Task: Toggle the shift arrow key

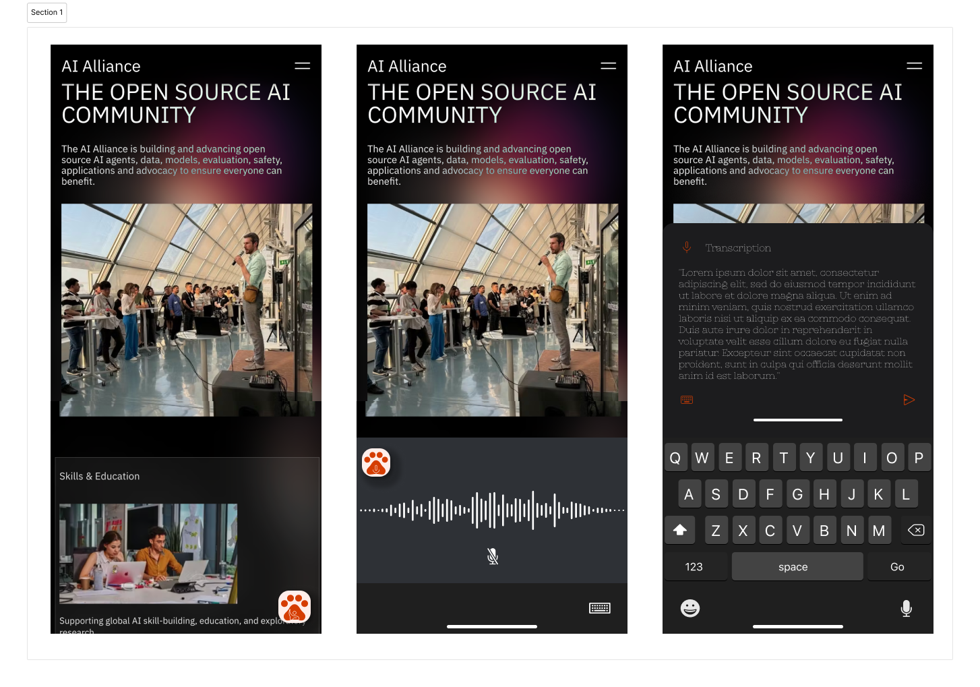Action: click(680, 530)
